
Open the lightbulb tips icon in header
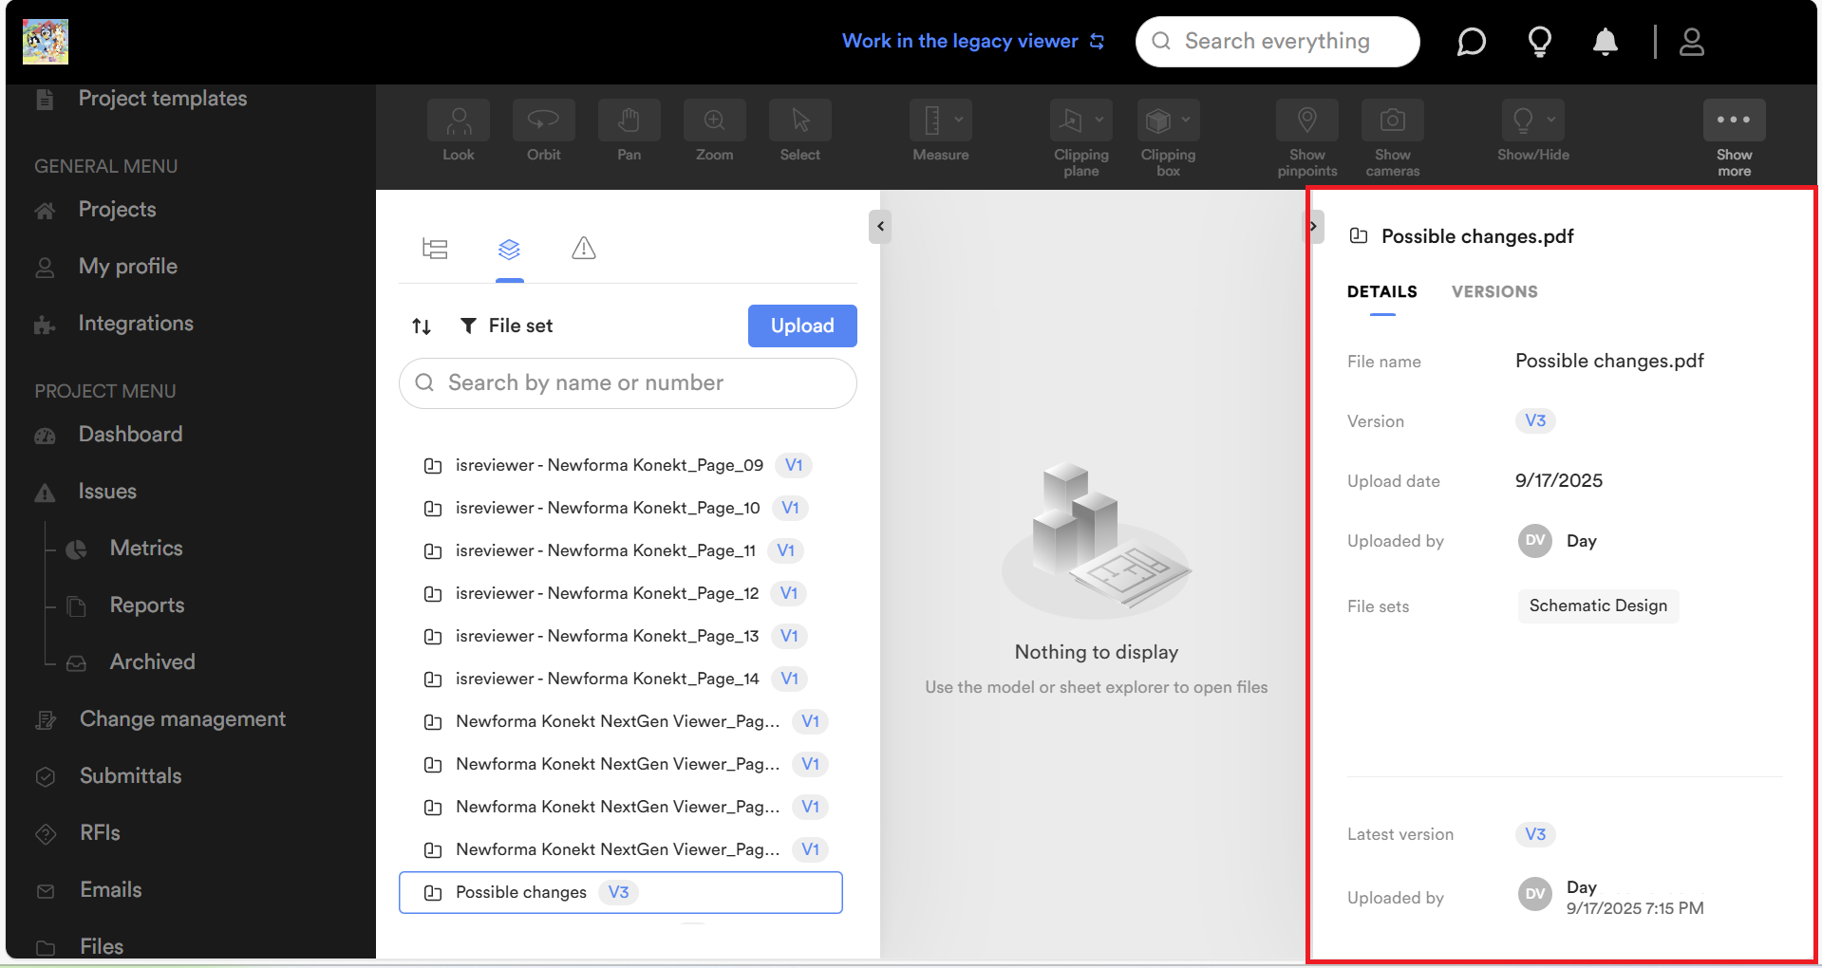point(1539,42)
